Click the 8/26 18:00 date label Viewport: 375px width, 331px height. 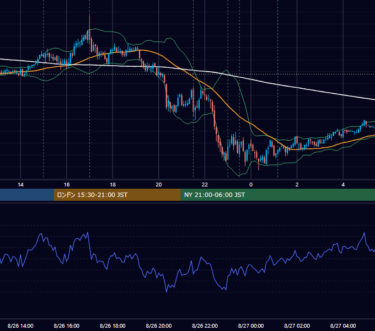tap(113, 325)
